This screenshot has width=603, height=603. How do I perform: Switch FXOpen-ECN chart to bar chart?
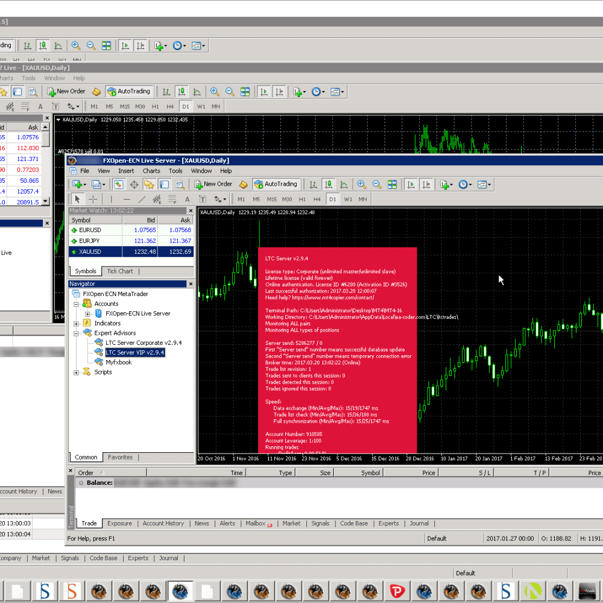click(314, 185)
